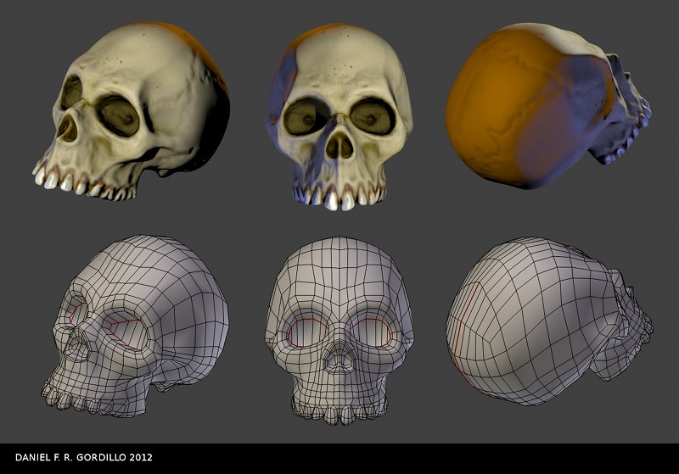Select the textured skull render with orange back
Viewport: 679px width, 474px height.
(x=548, y=105)
